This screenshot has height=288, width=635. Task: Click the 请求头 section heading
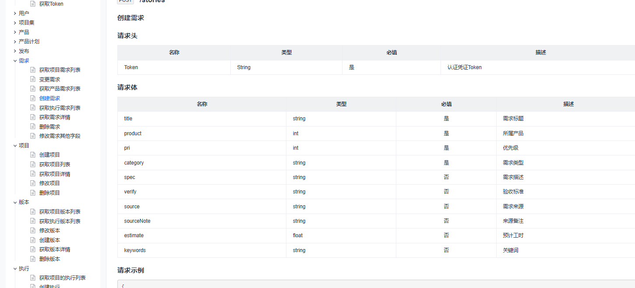pyautogui.click(x=127, y=36)
